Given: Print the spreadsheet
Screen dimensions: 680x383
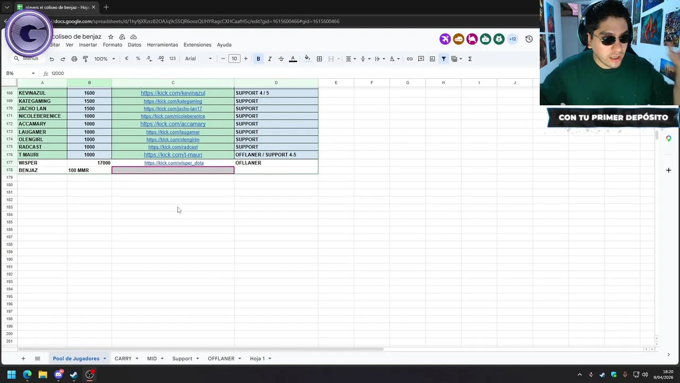Looking at the screenshot, I should tap(74, 59).
